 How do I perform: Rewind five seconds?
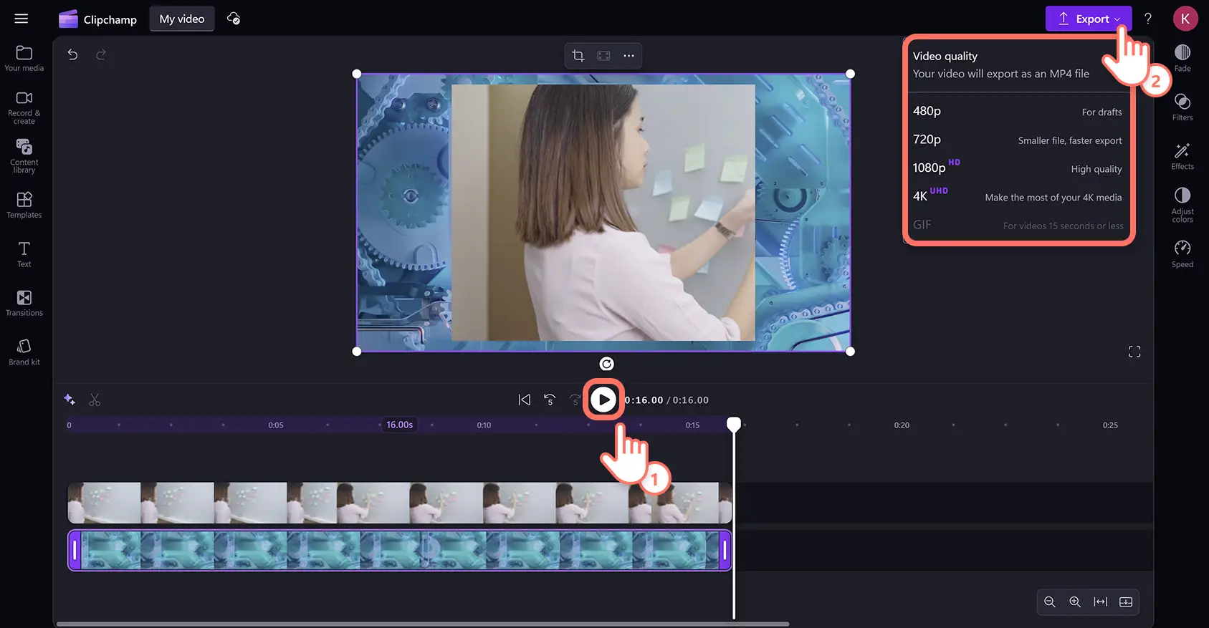point(550,400)
